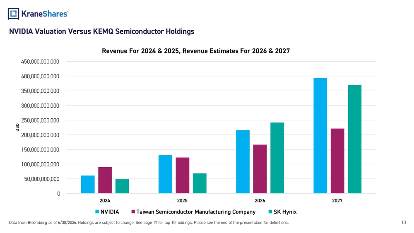The height and width of the screenshot is (233, 414).
Task: Click the NVIDIA legend label
Action: (x=110, y=212)
